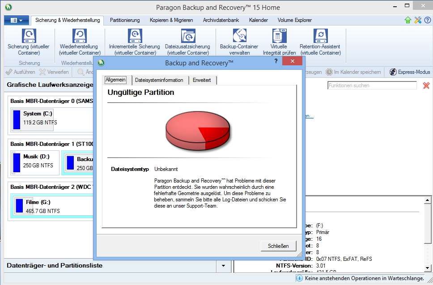Click the Sicherung (virtueller Container) icon
The image size is (433, 285).
pos(29,36)
